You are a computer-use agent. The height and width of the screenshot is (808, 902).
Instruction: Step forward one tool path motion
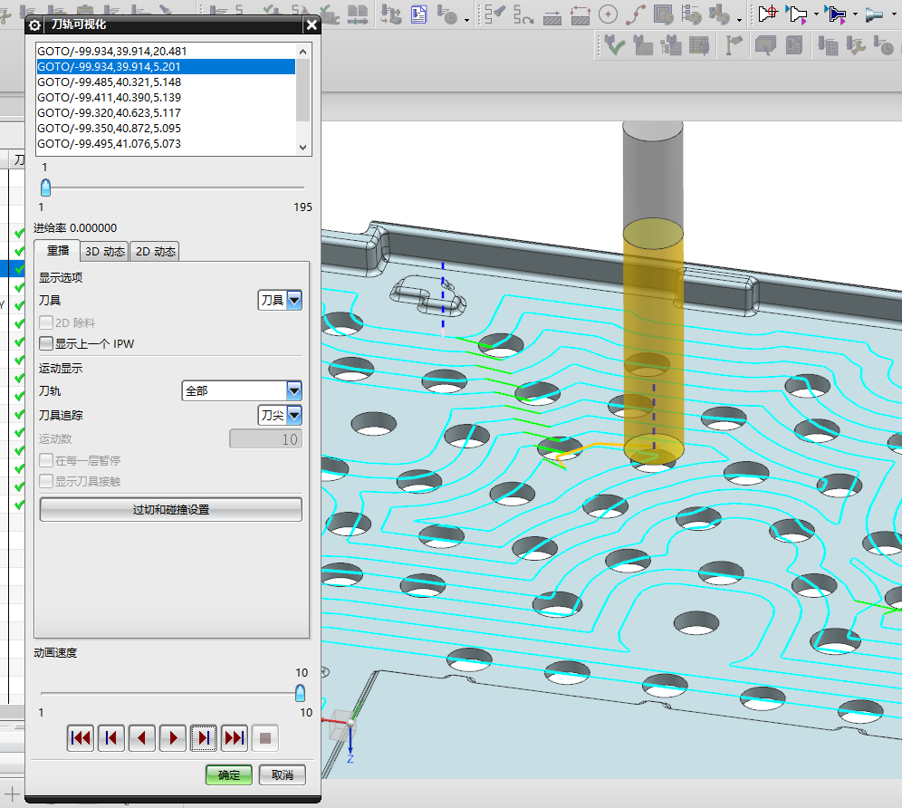click(x=203, y=738)
